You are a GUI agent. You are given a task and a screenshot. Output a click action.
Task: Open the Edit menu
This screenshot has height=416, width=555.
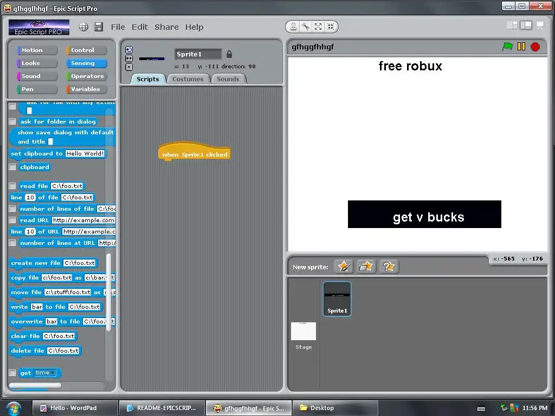tap(140, 27)
